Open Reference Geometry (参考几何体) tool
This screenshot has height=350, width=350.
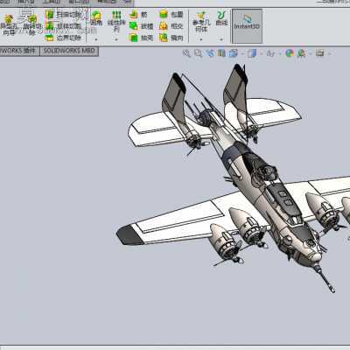pyautogui.click(x=201, y=22)
